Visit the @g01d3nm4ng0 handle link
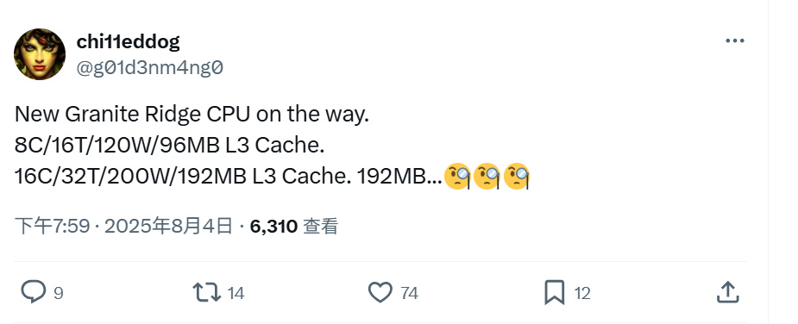The height and width of the screenshot is (324, 798). click(x=149, y=68)
